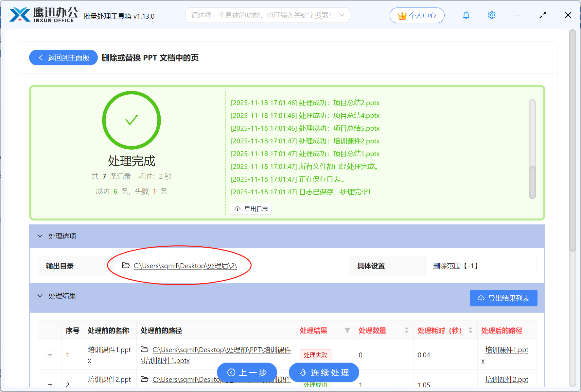The image size is (581, 392).
Task: Open the settings gear icon
Action: pos(491,15)
